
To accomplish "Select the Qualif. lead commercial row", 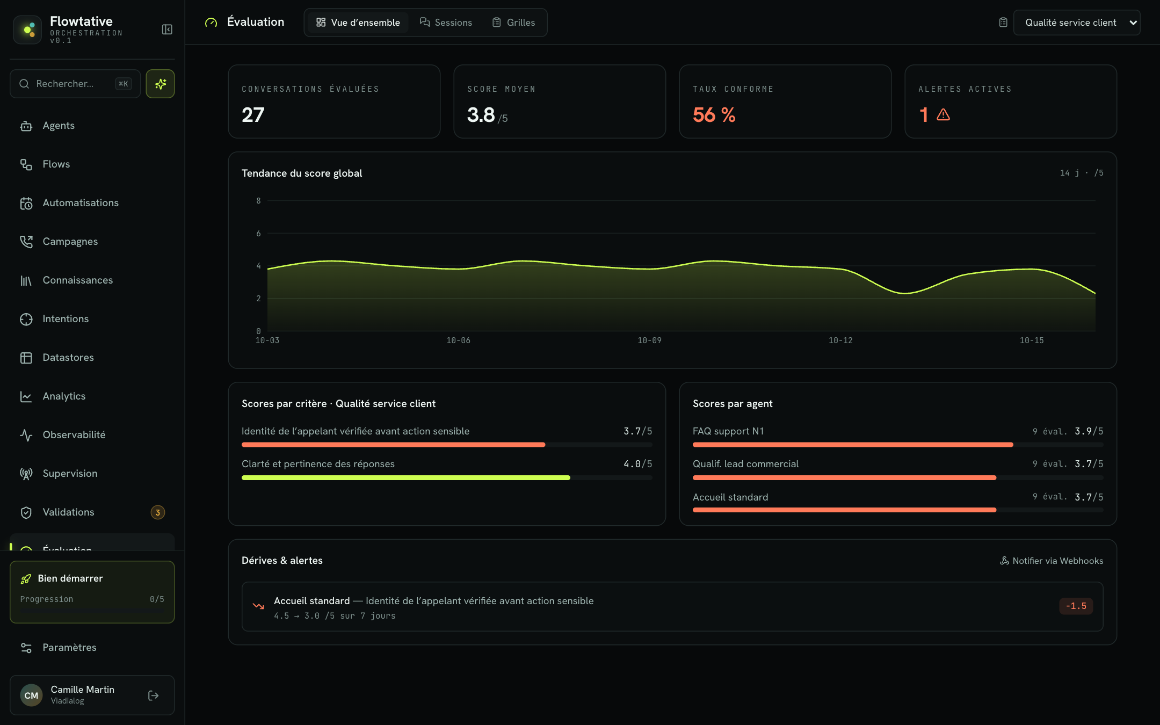I will point(898,470).
